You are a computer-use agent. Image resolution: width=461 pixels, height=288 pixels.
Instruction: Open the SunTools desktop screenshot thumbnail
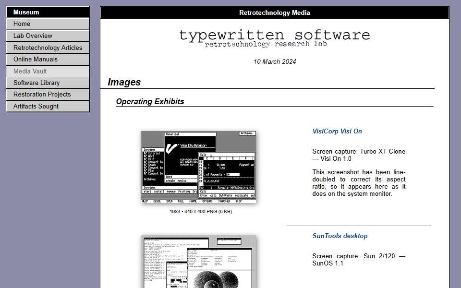point(198,262)
